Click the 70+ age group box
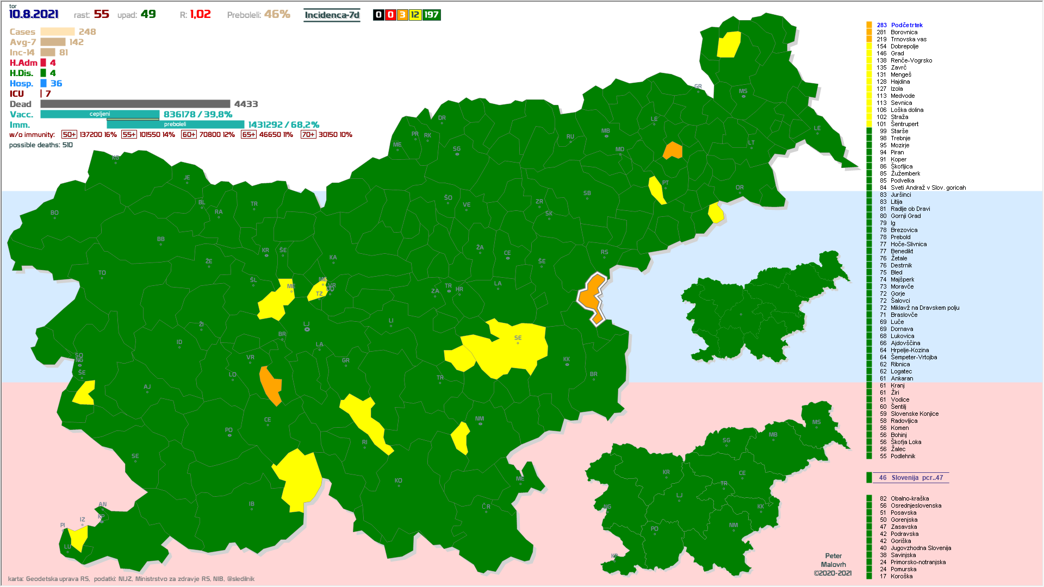 308,135
